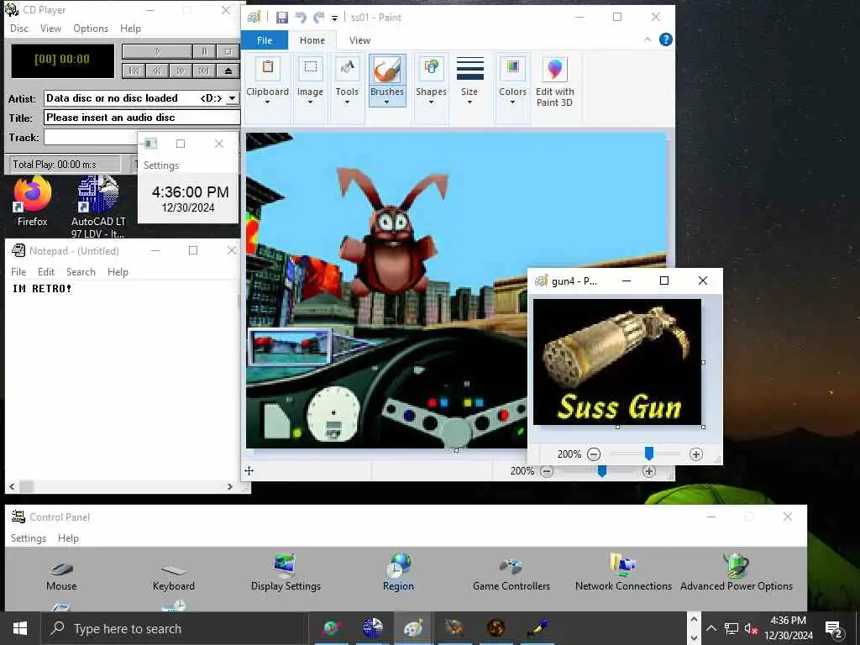
Task: Open Display Settings in Control Panel
Action: coord(286,573)
